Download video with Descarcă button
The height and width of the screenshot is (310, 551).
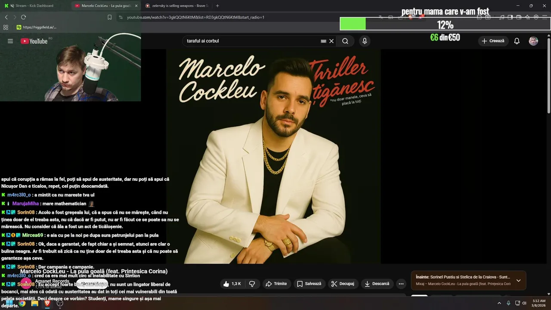coord(377,284)
